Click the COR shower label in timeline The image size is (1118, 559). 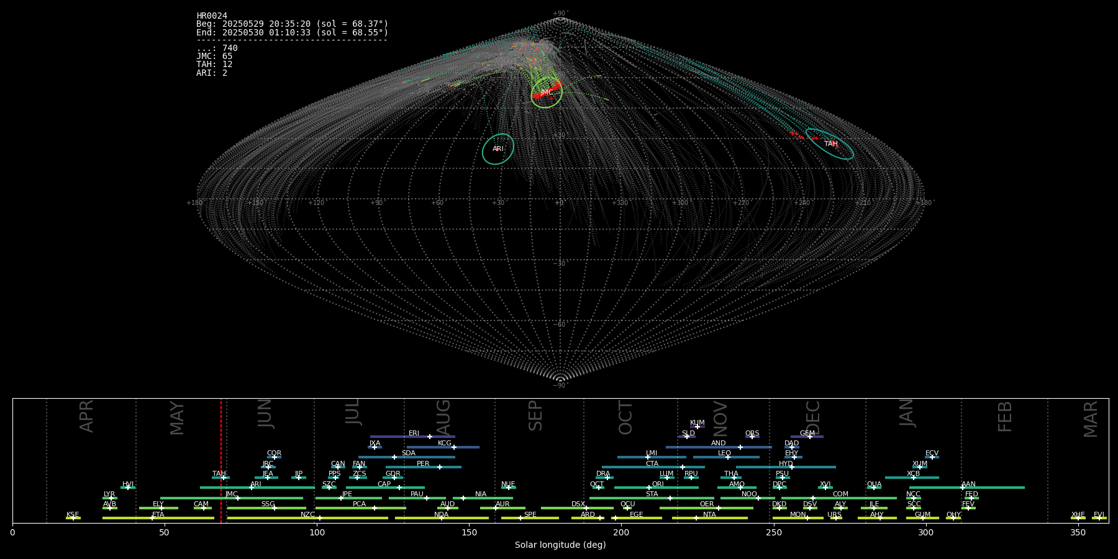[x=274, y=453]
